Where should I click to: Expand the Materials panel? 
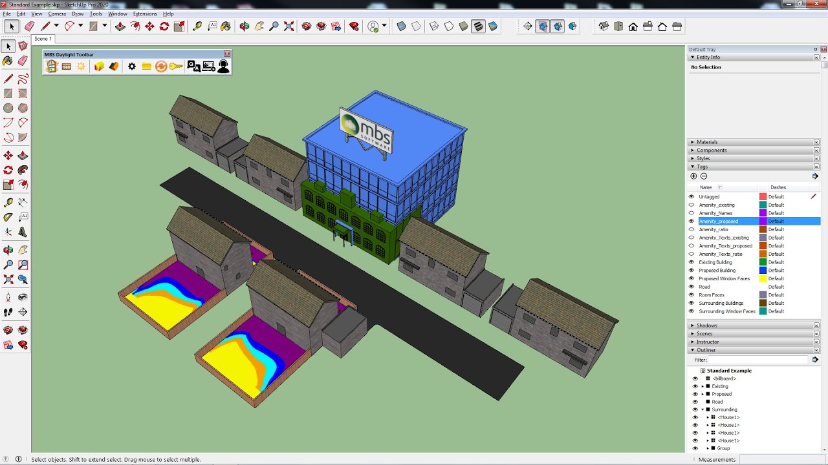click(754, 142)
